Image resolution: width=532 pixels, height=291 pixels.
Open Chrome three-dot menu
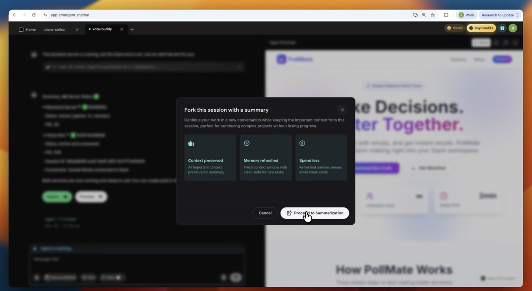click(517, 15)
